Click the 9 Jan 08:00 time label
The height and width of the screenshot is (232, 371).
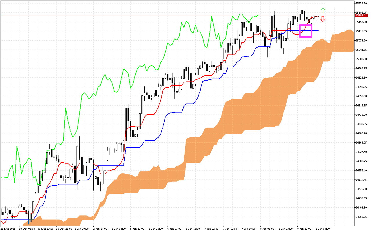pos(322,229)
